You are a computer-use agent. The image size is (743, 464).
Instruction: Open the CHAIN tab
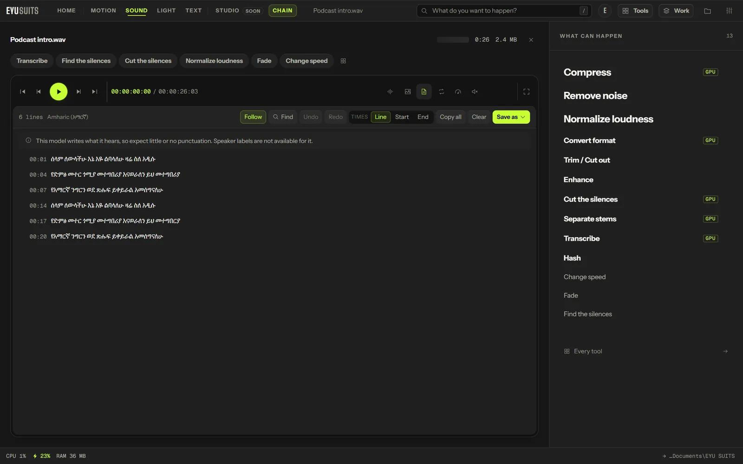(282, 11)
